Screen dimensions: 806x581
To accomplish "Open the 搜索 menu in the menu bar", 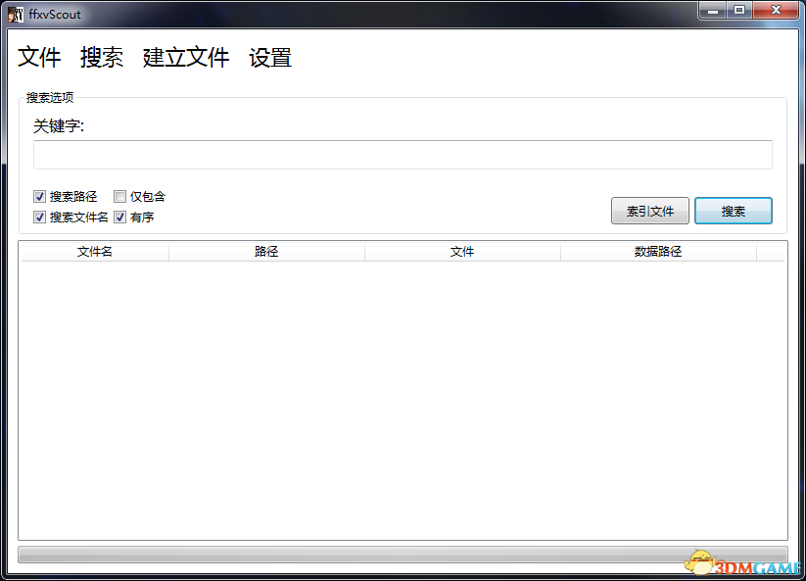I will click(x=102, y=58).
